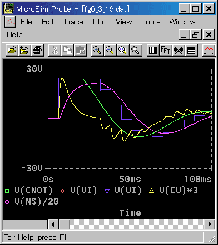Image resolution: width=218 pixels, height=245 pixels.
Task: Click the Open file folder icon
Action: 12,50
